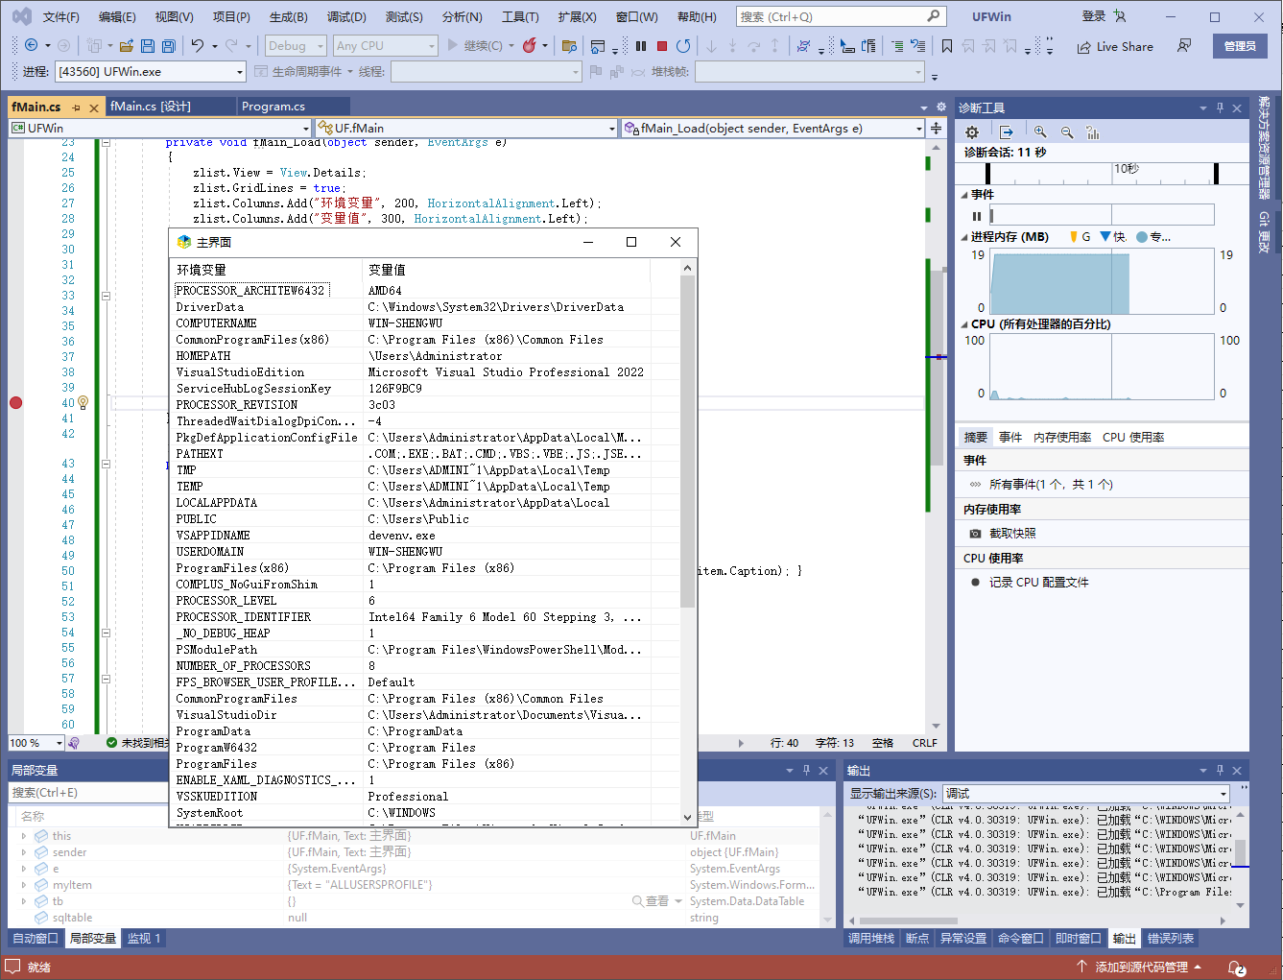
Task: Zoom in on the diagnostic timeline
Action: click(x=1040, y=132)
